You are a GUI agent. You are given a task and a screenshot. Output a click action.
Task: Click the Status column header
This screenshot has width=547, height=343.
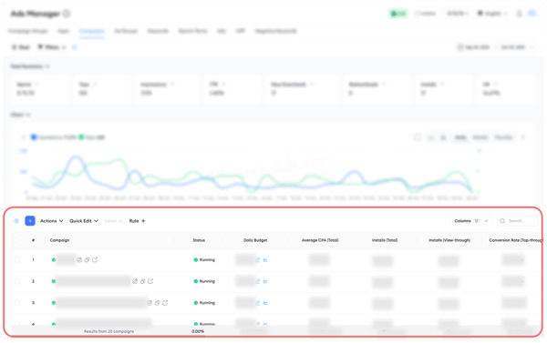click(199, 240)
